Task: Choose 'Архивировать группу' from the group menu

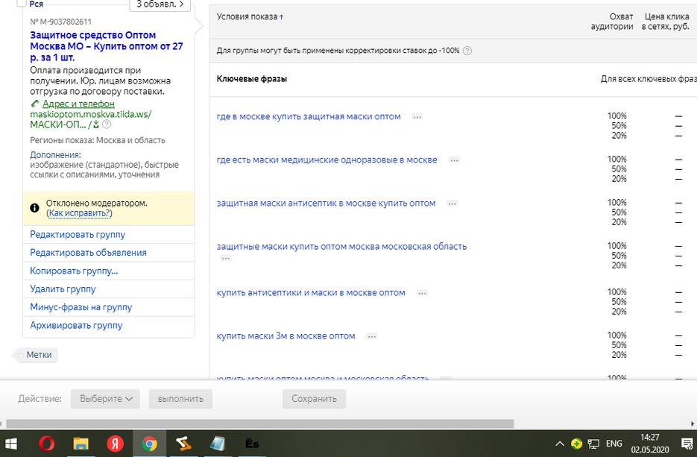Action: [76, 325]
